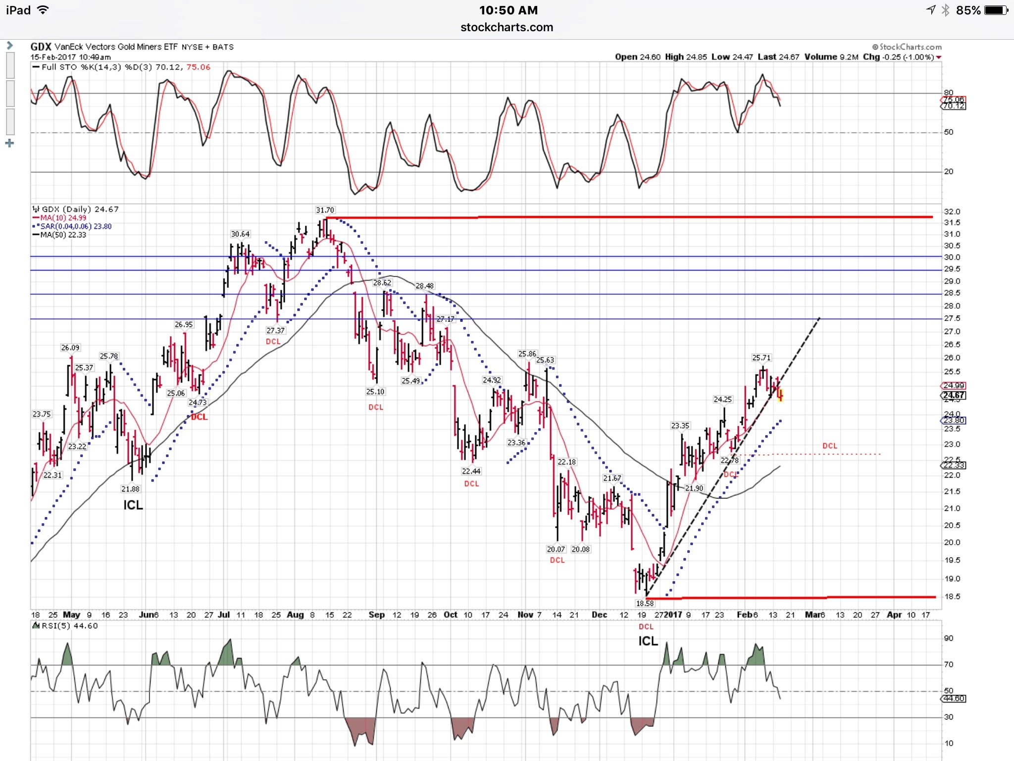Select the MA(10) legend entry

pos(59,217)
